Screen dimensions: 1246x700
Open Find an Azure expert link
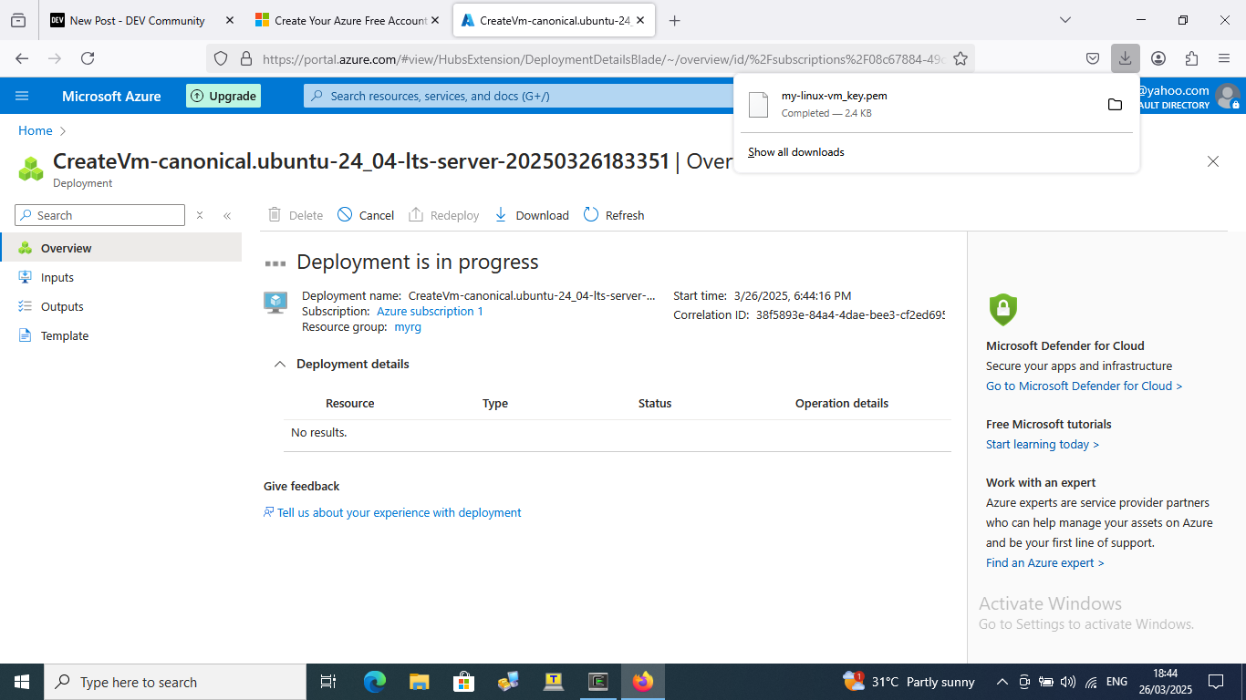tap(1045, 562)
